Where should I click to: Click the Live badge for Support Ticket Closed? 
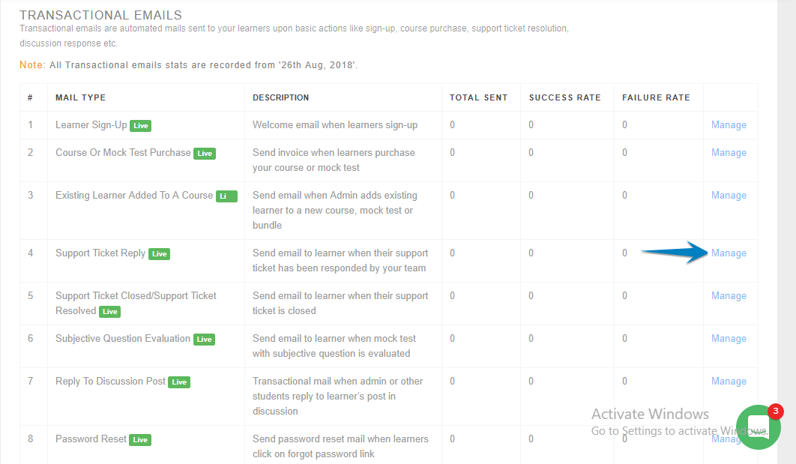pyautogui.click(x=110, y=312)
